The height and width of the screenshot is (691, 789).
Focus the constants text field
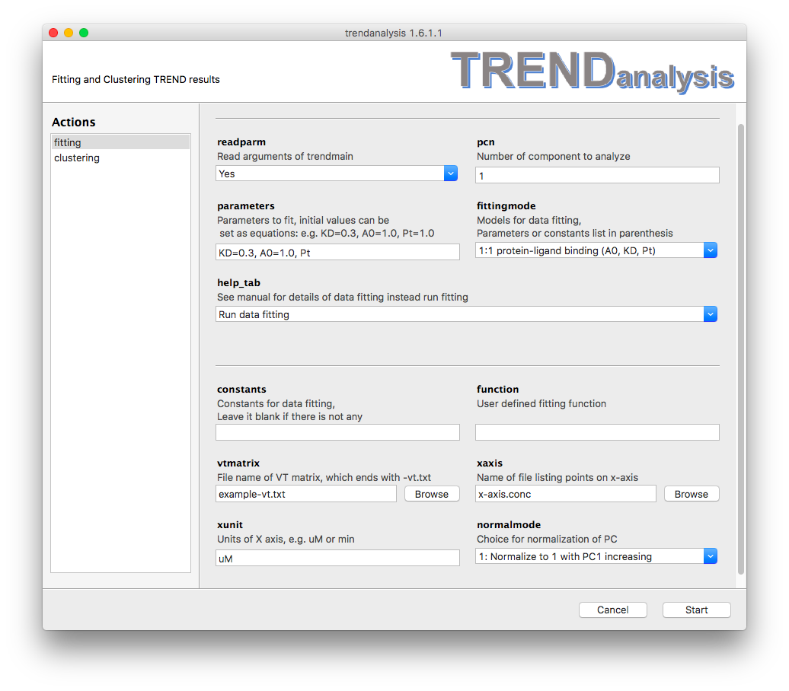click(337, 433)
